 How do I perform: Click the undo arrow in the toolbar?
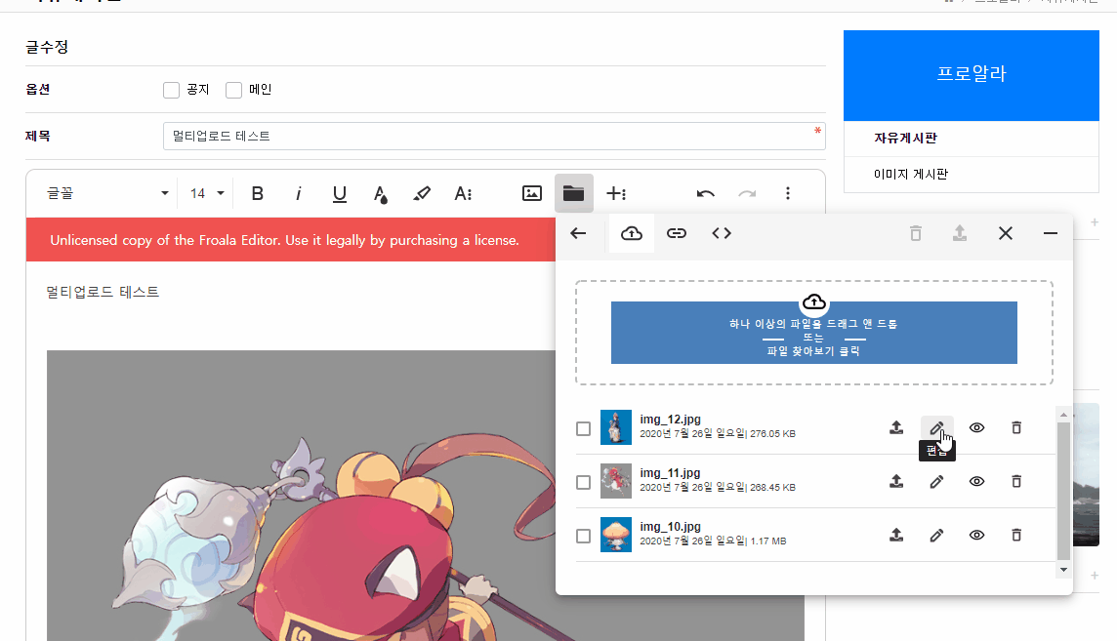point(706,193)
